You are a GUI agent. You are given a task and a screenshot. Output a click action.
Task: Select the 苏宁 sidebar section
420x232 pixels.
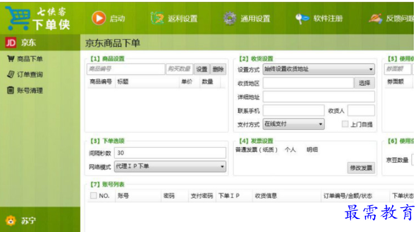click(40, 220)
